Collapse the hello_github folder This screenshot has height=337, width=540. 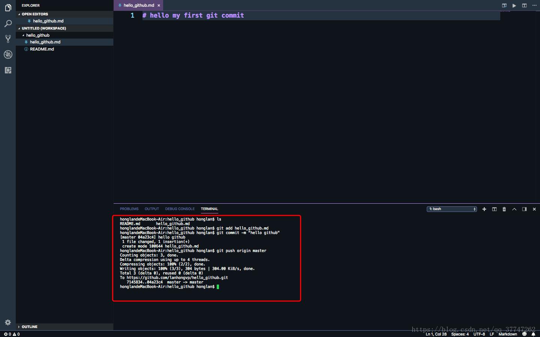coord(37,35)
